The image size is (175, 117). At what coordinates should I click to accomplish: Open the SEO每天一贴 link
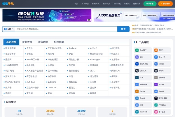point(33,59)
